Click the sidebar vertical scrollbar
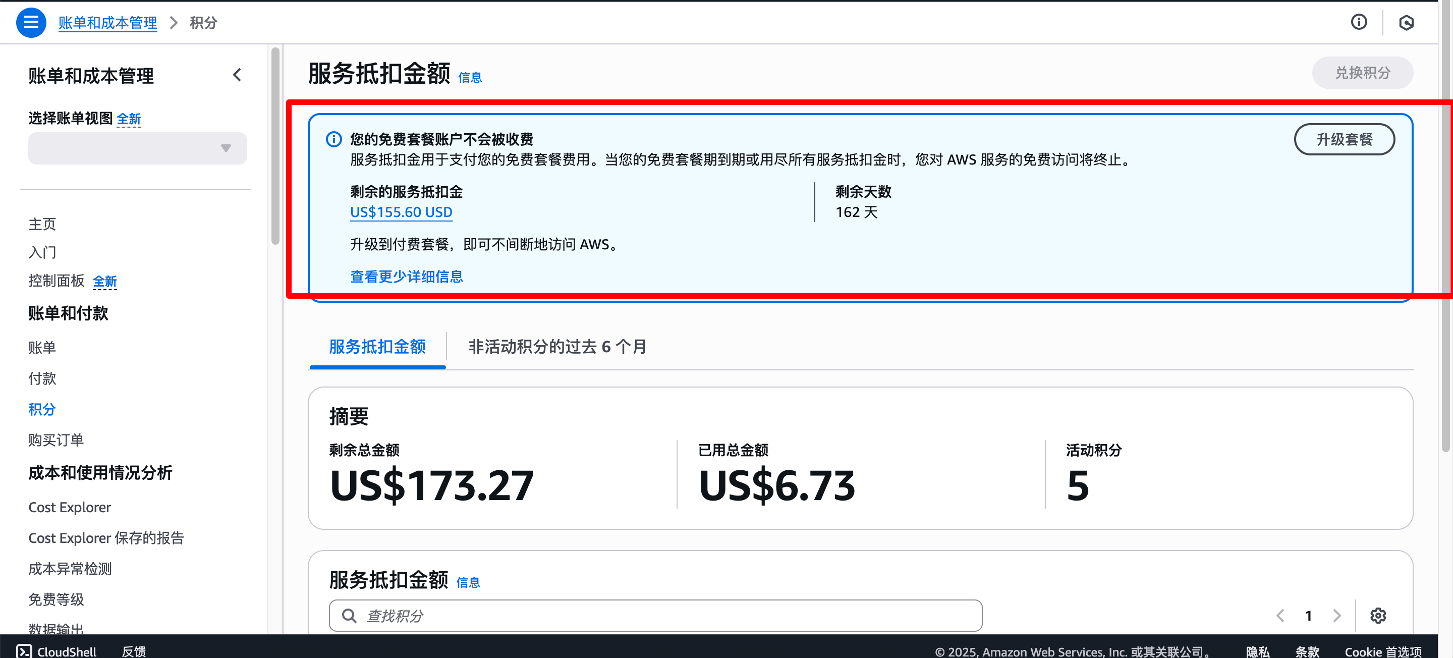1453x658 pixels. [x=275, y=147]
